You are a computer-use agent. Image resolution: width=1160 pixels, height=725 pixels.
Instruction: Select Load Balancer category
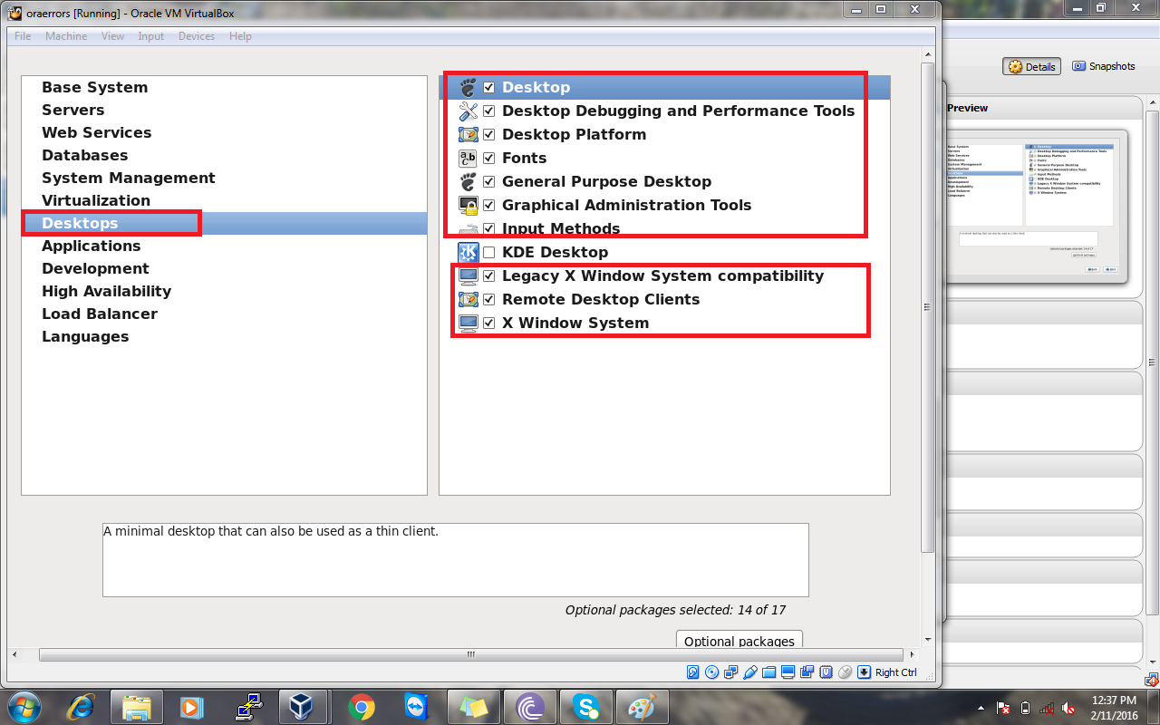pyautogui.click(x=100, y=314)
